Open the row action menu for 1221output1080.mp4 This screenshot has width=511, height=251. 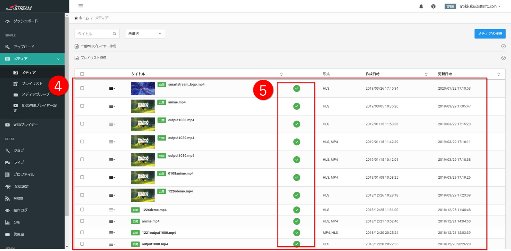(x=112, y=233)
